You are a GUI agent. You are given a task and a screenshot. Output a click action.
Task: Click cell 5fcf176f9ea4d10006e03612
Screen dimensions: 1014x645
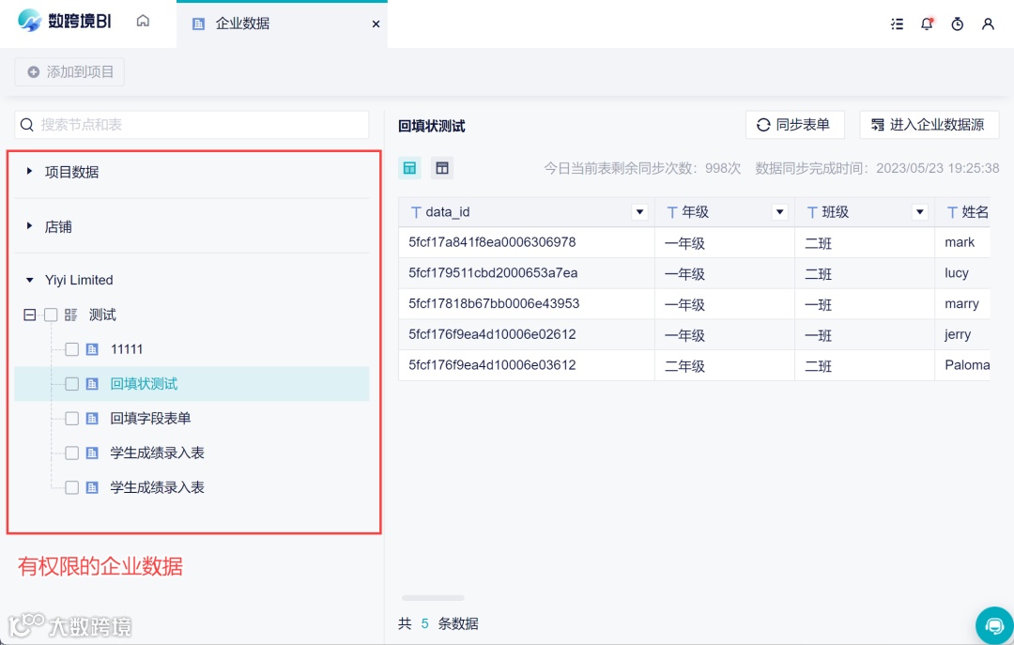[x=527, y=365]
